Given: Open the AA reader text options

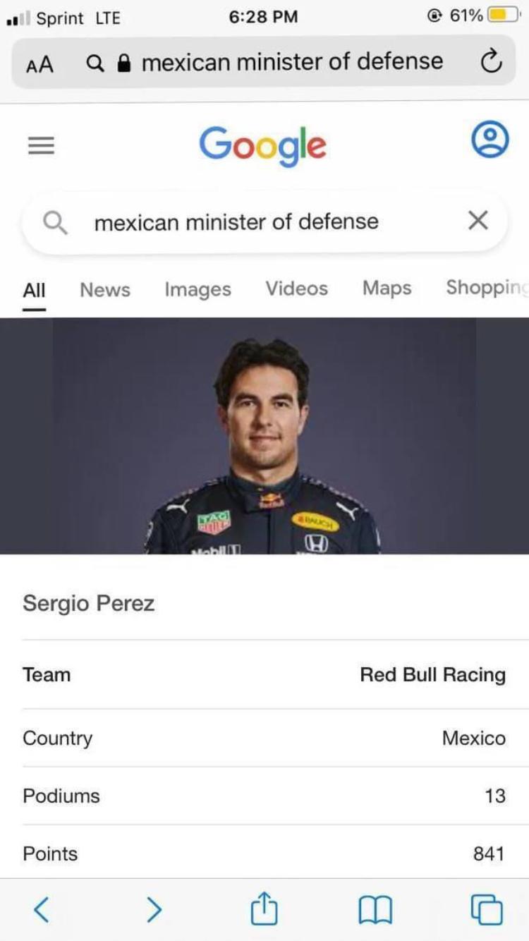Looking at the screenshot, I should pos(39,64).
